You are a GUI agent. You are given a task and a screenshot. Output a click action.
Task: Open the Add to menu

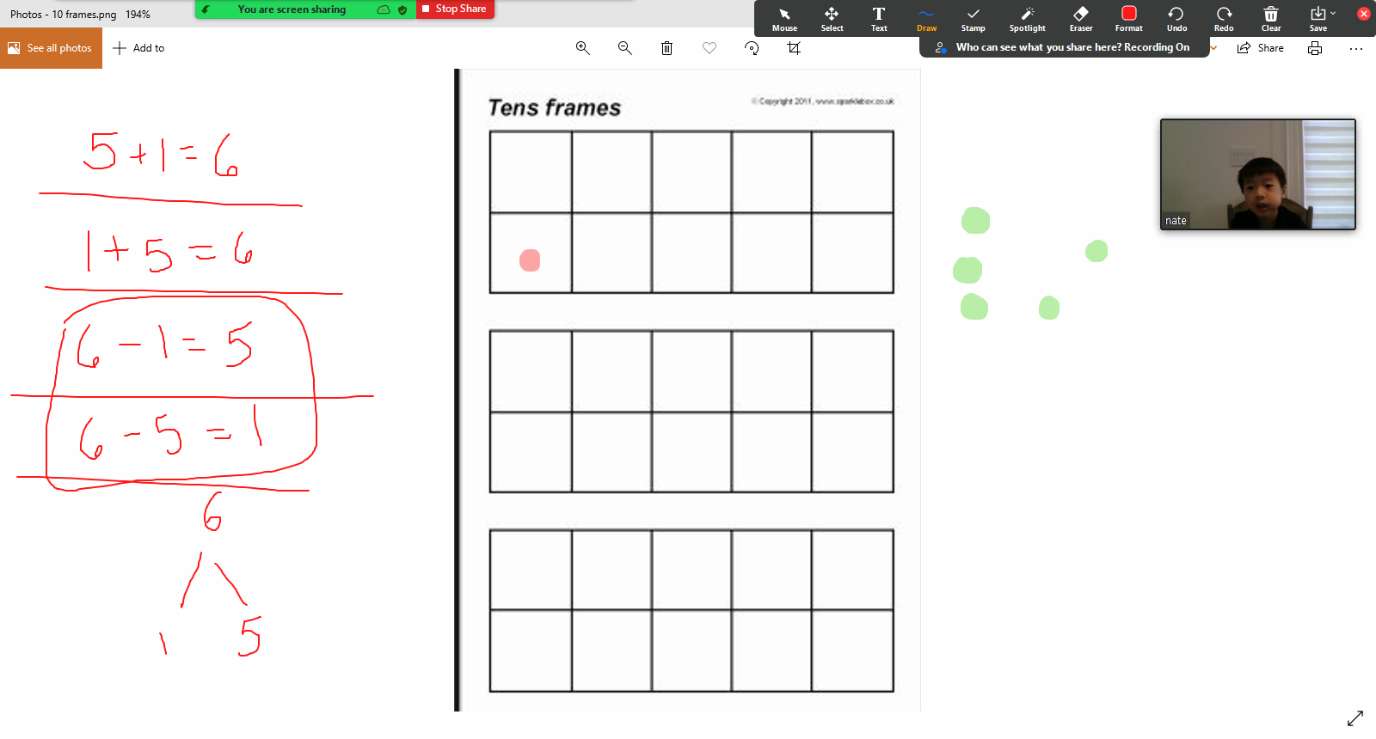click(x=138, y=48)
